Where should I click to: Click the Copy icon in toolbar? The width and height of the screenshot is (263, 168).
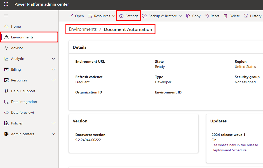(188, 16)
